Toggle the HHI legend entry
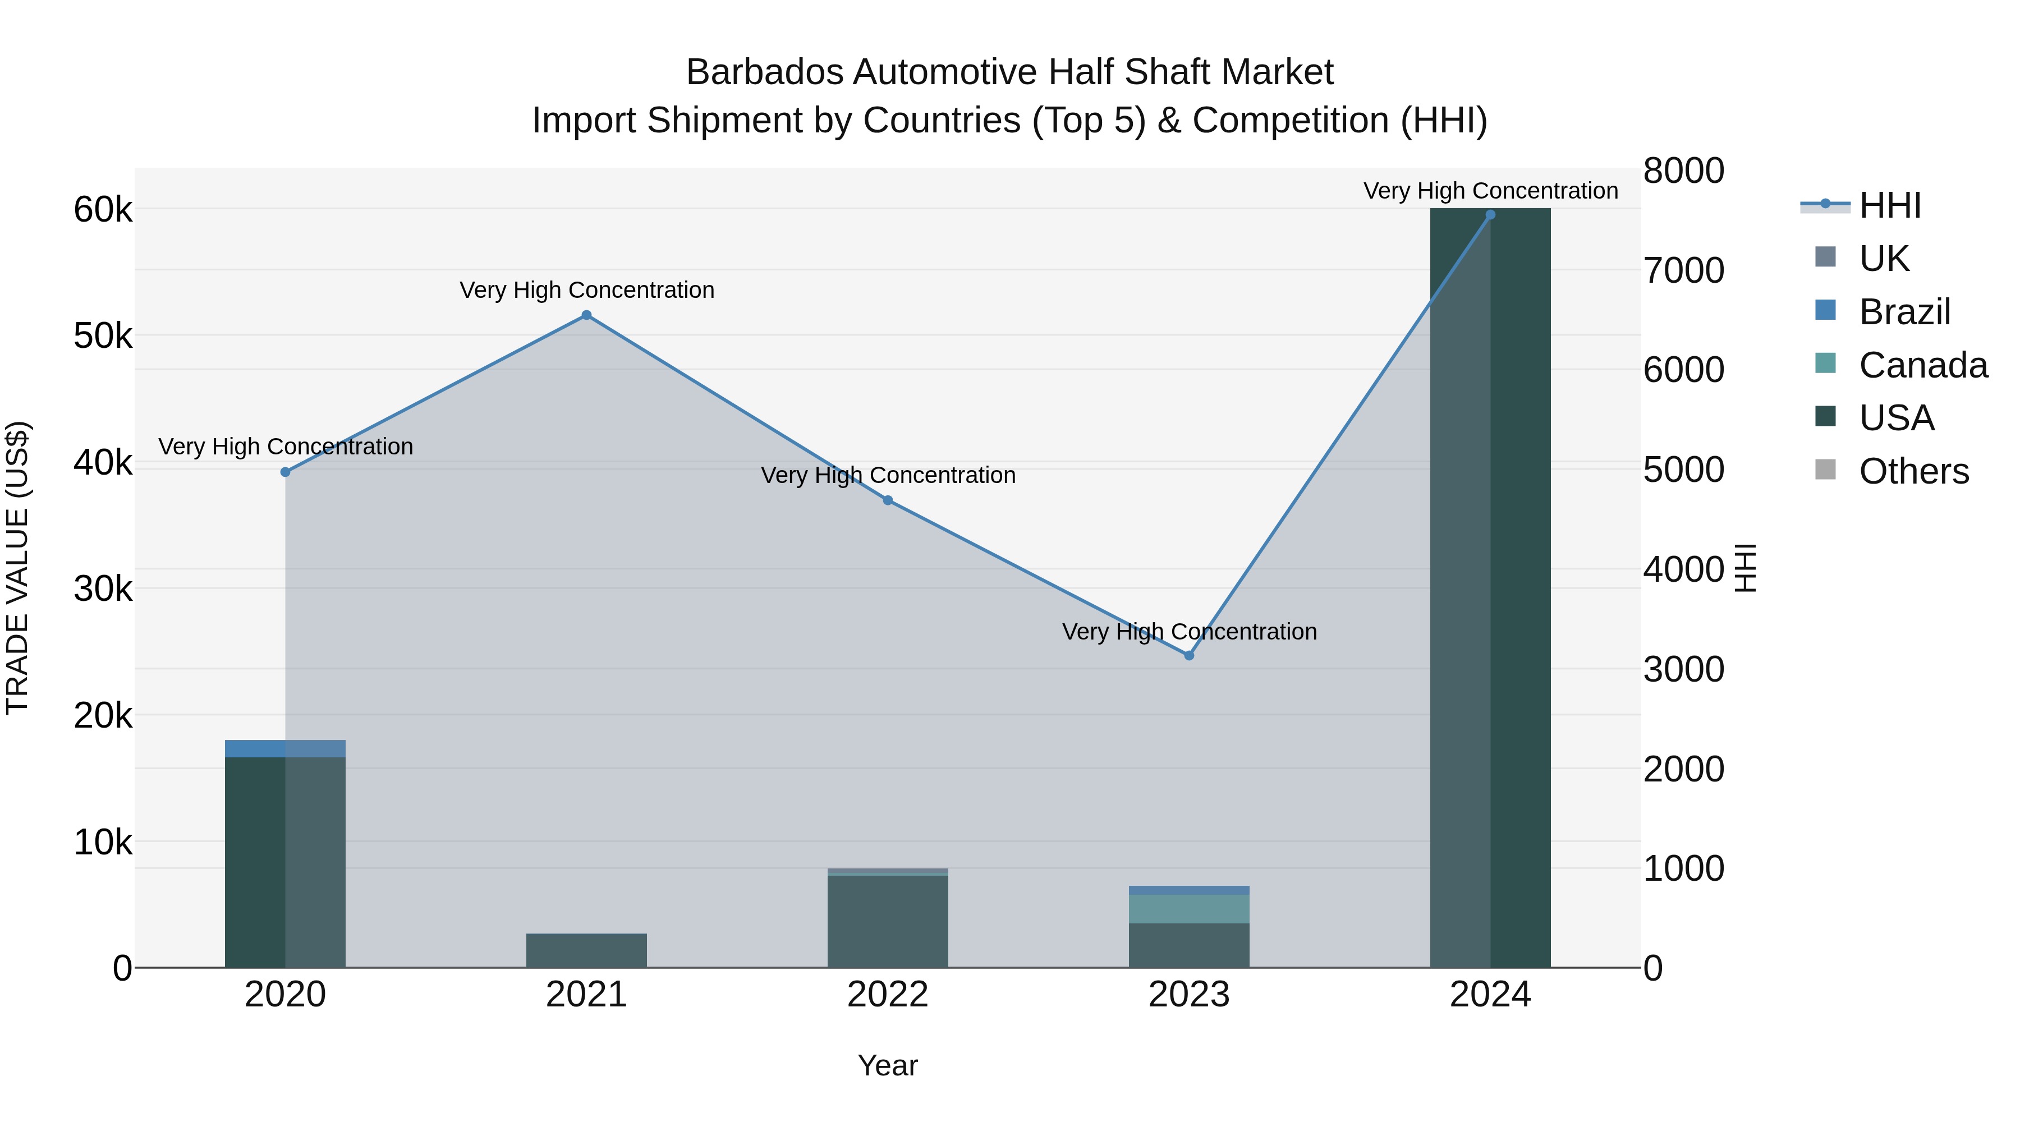 click(1861, 205)
